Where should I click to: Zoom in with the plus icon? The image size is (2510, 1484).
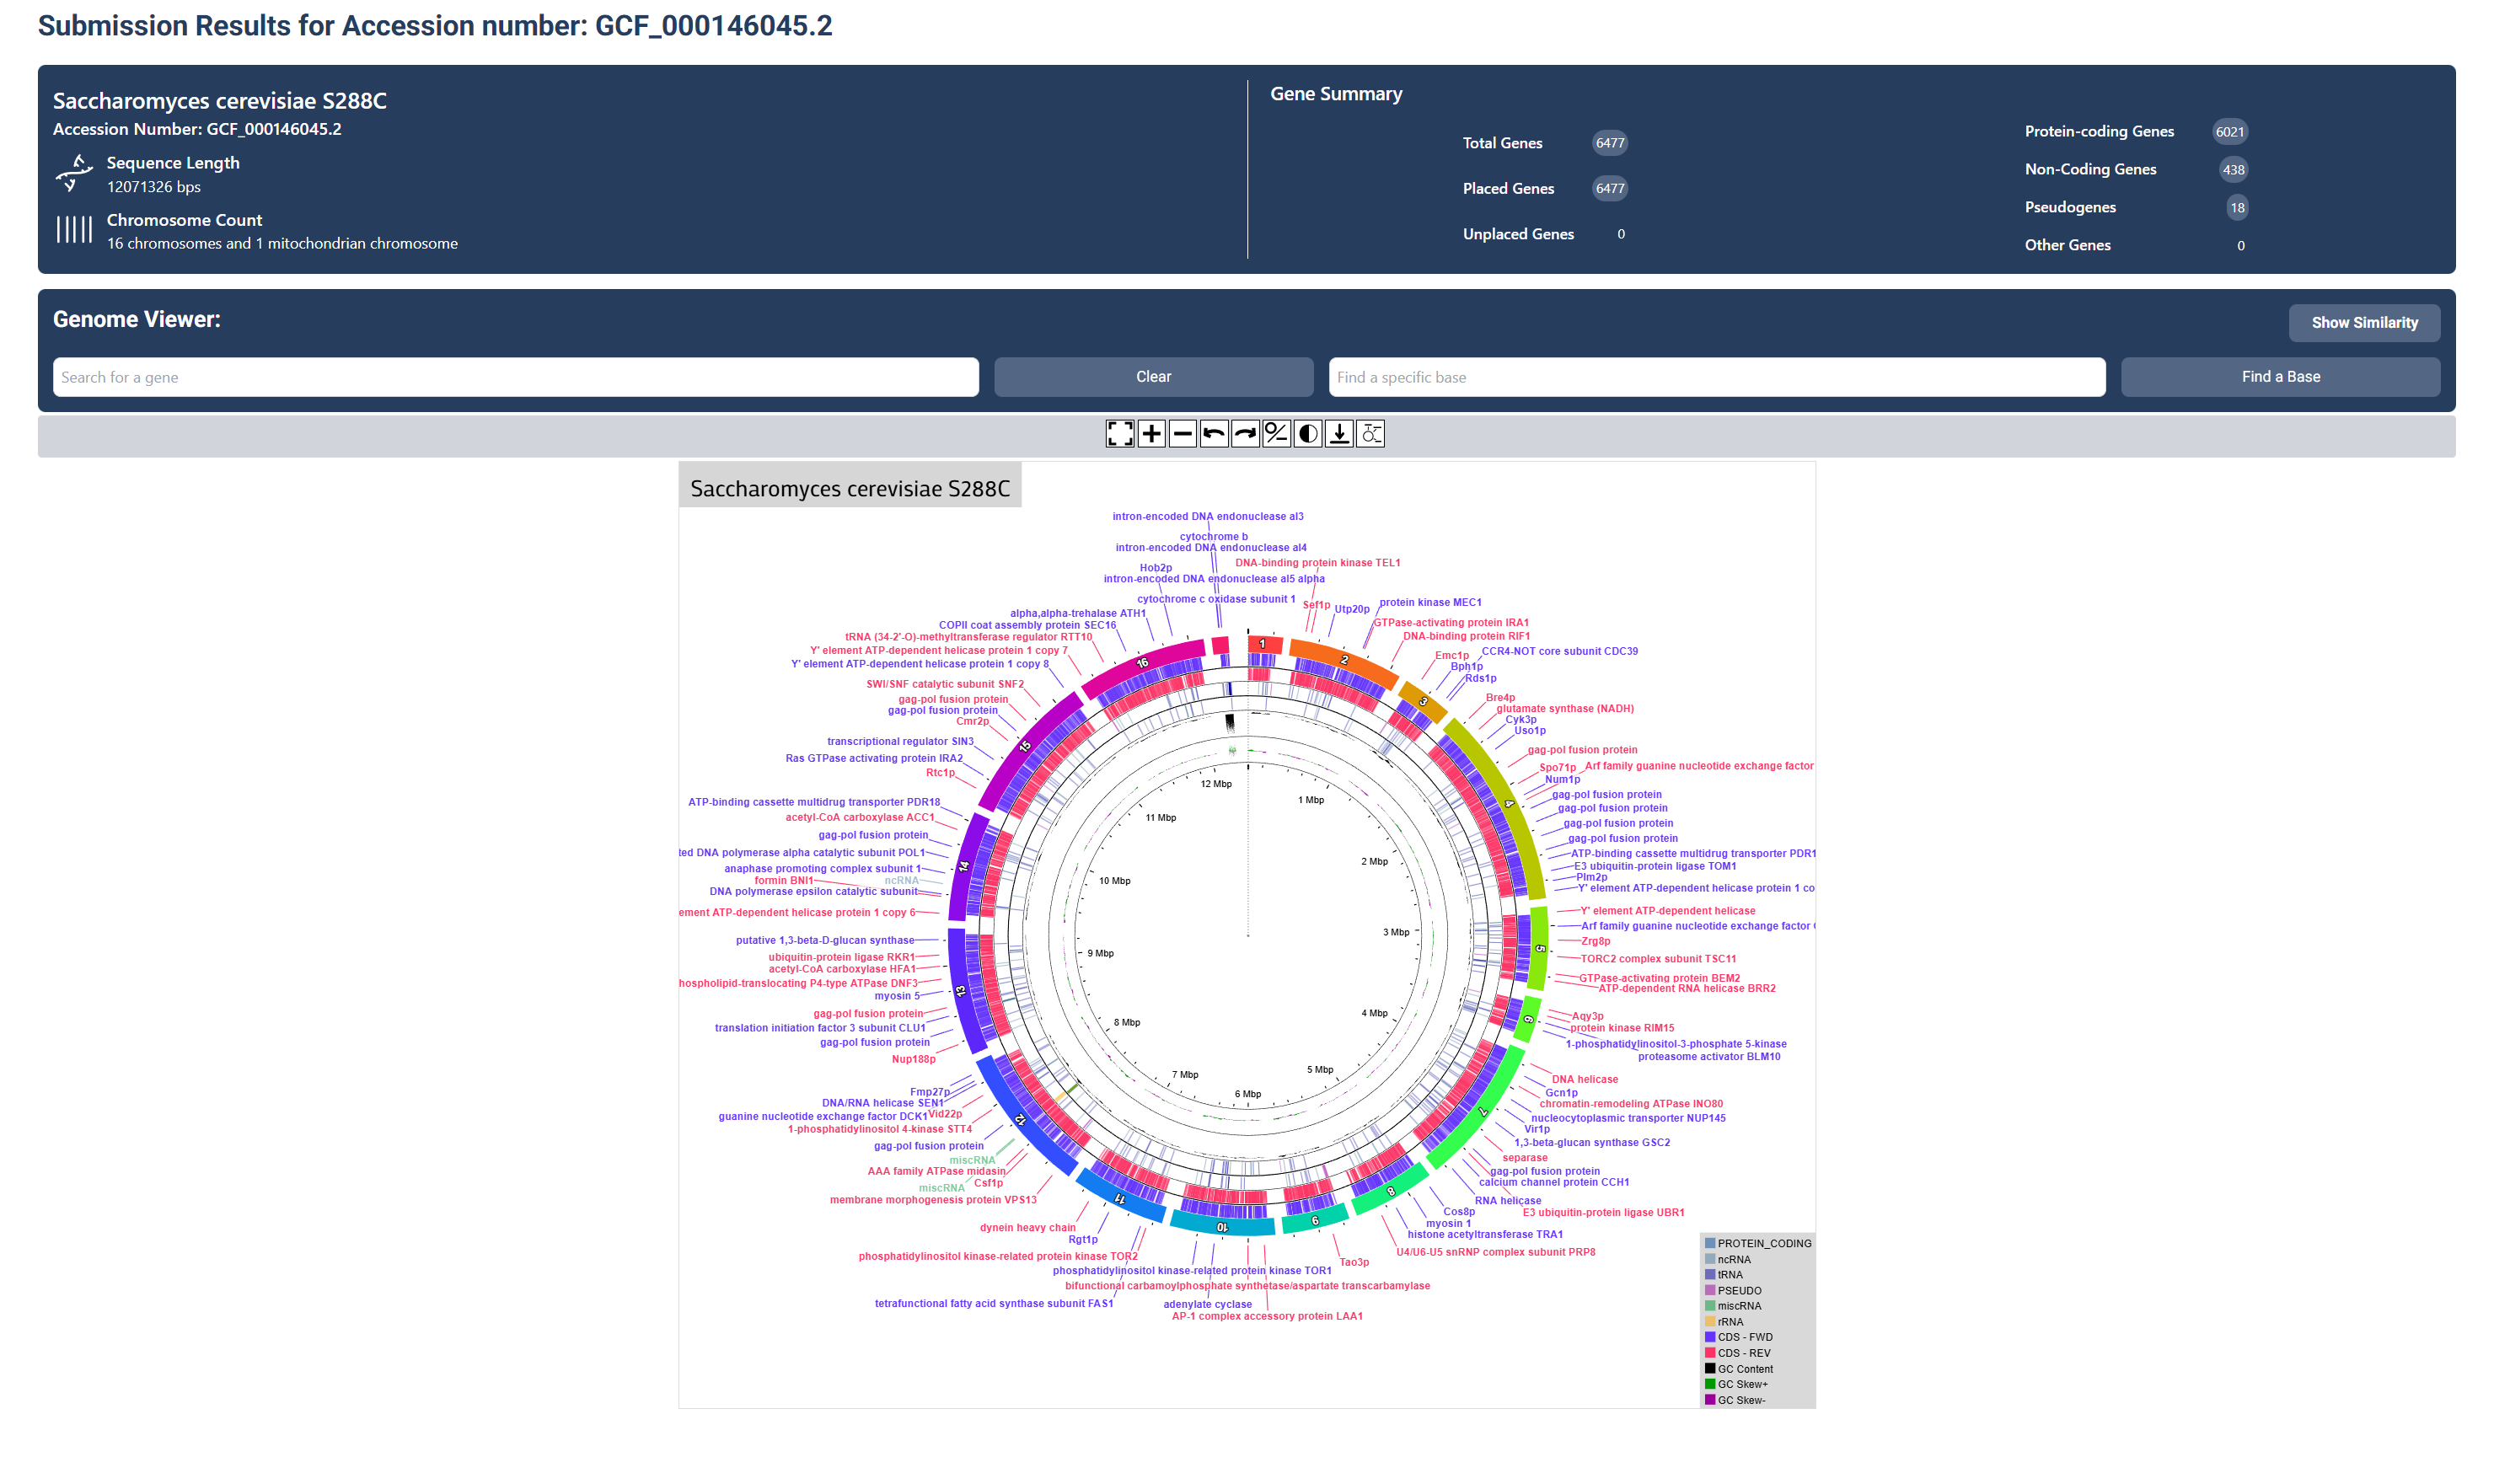1151,433
